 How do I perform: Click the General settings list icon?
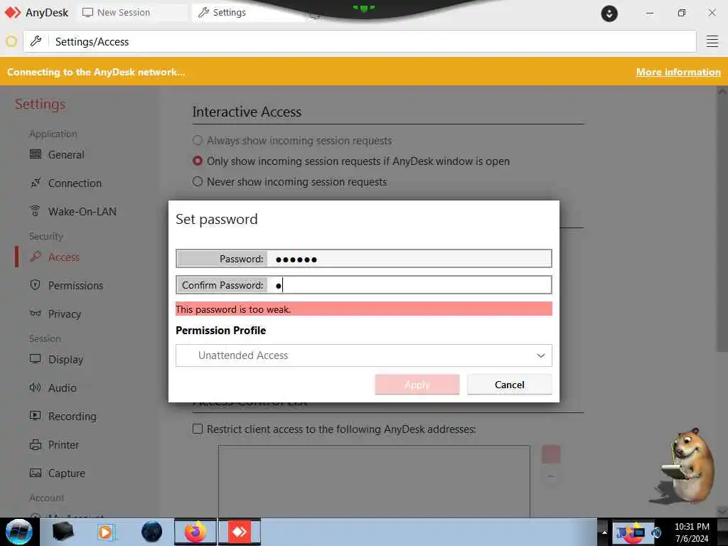coord(36,154)
